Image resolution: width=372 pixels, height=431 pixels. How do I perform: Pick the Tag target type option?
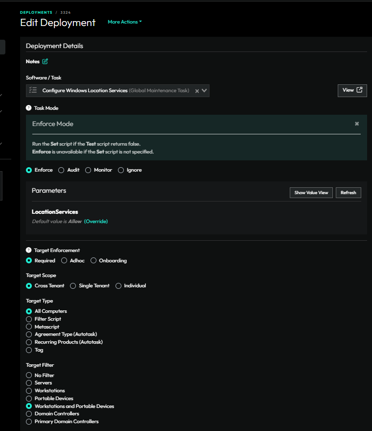coord(29,350)
